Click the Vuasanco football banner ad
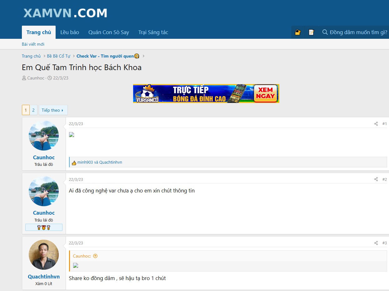 (206, 94)
